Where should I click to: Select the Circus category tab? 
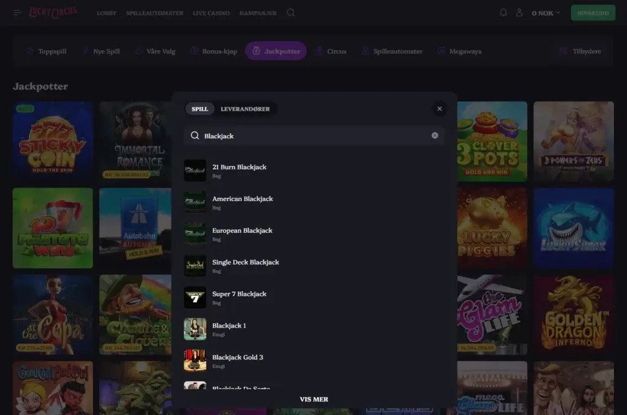tap(331, 51)
